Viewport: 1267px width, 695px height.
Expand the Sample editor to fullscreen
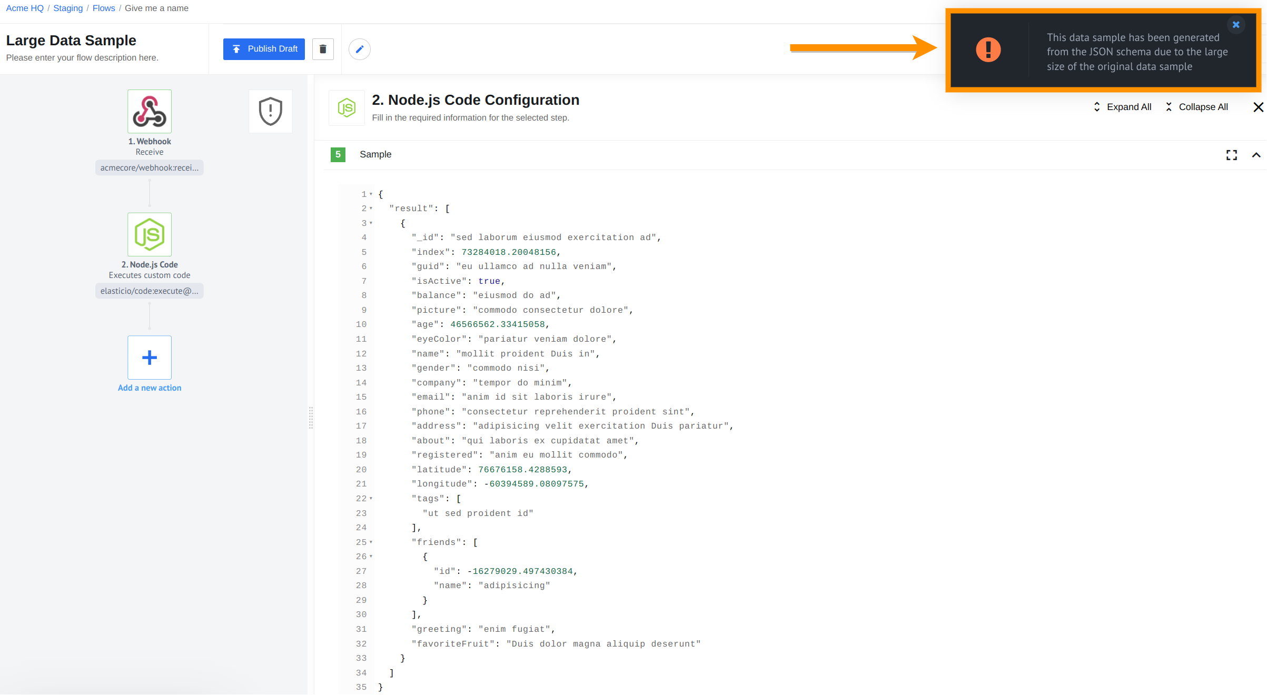pos(1231,154)
